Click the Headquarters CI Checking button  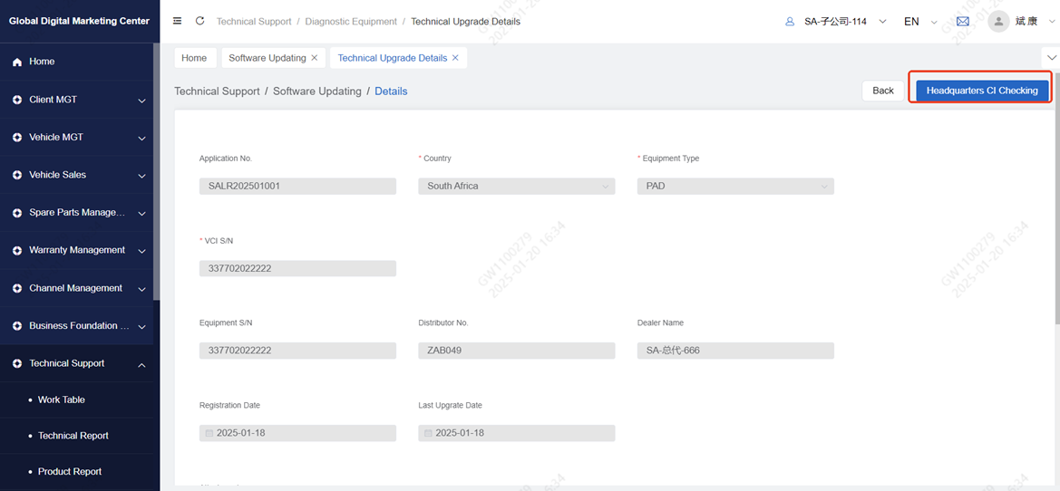click(x=981, y=91)
